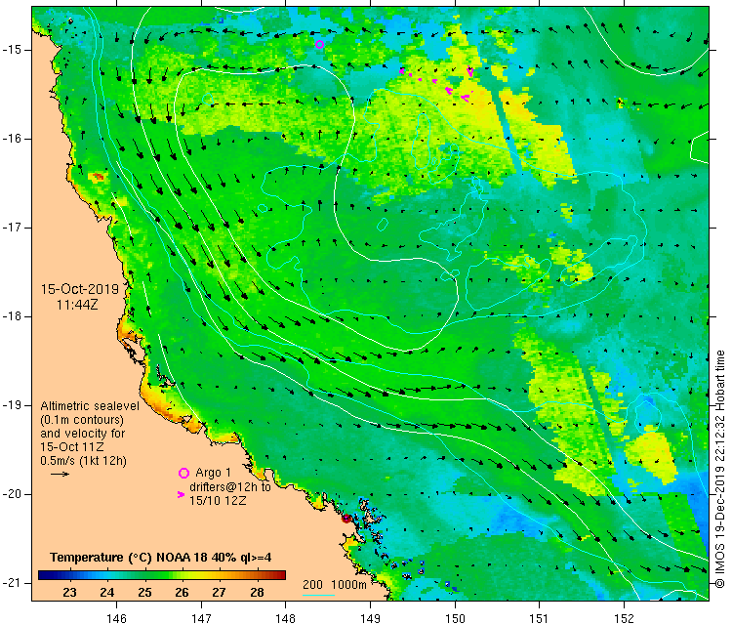Viewport: 732px width, 625px height.
Task: Click the 'Argo 1' legend label
Action: pyautogui.click(x=214, y=473)
